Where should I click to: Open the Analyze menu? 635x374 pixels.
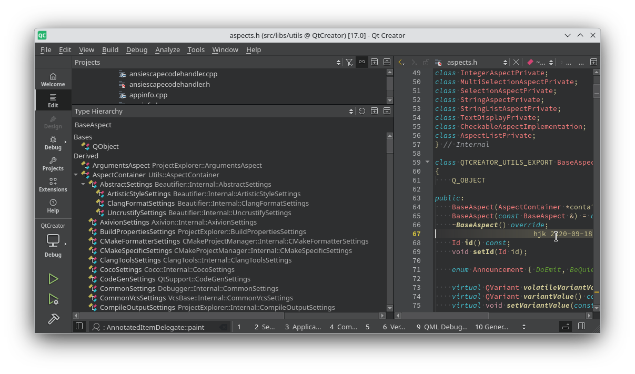tap(168, 49)
